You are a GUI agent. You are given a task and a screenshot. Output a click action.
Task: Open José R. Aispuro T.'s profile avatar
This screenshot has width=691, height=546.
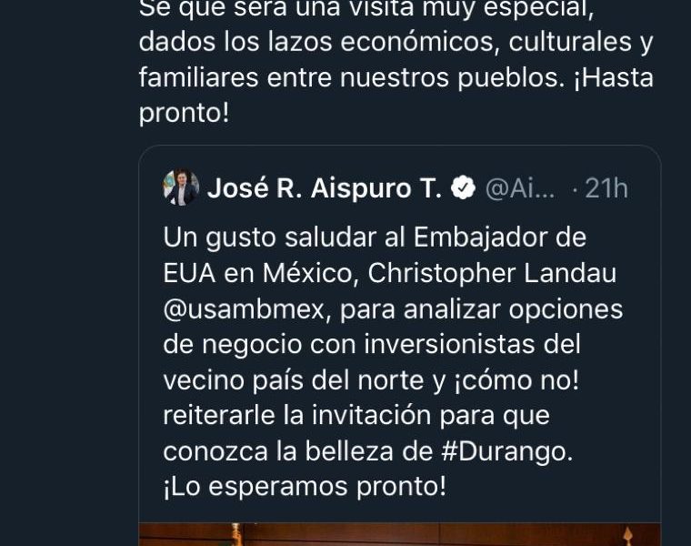(181, 187)
